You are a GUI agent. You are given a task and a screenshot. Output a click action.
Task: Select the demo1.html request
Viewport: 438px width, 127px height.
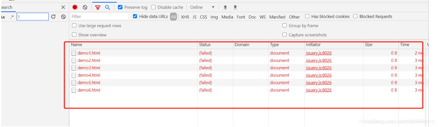(x=89, y=53)
